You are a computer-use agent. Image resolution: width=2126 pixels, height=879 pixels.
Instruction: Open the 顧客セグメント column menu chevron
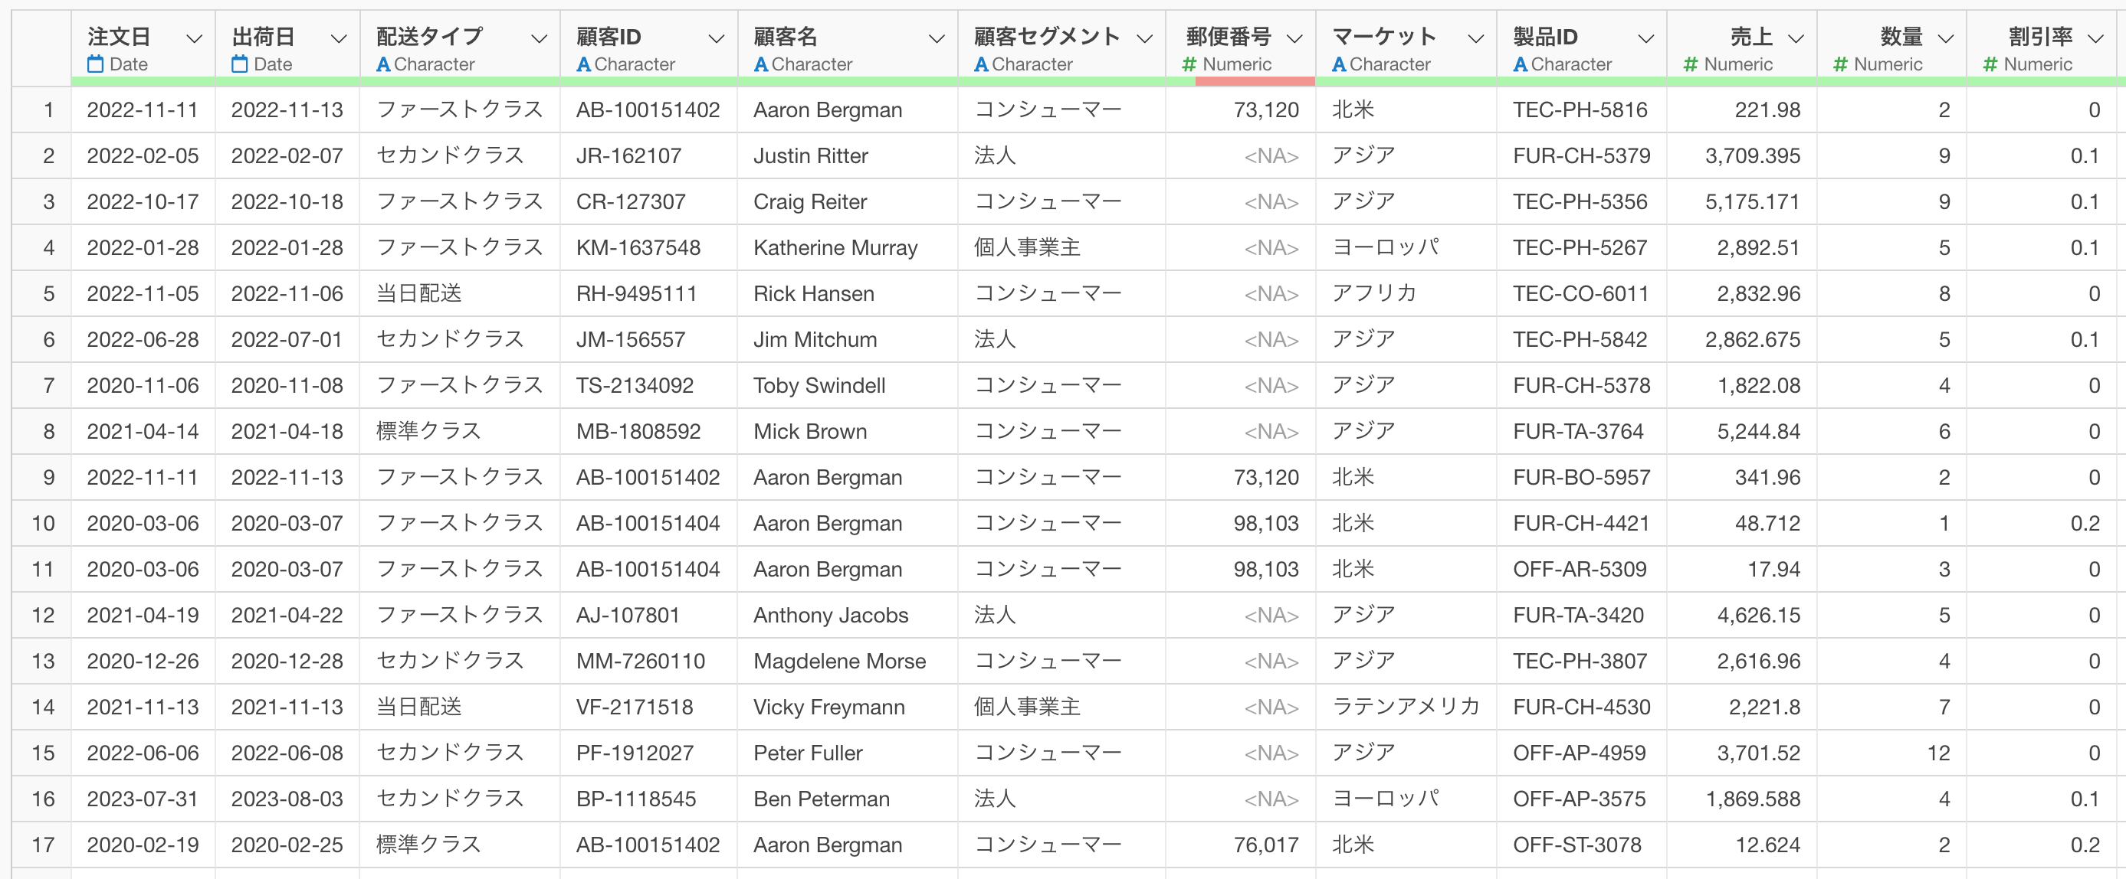tap(1144, 39)
